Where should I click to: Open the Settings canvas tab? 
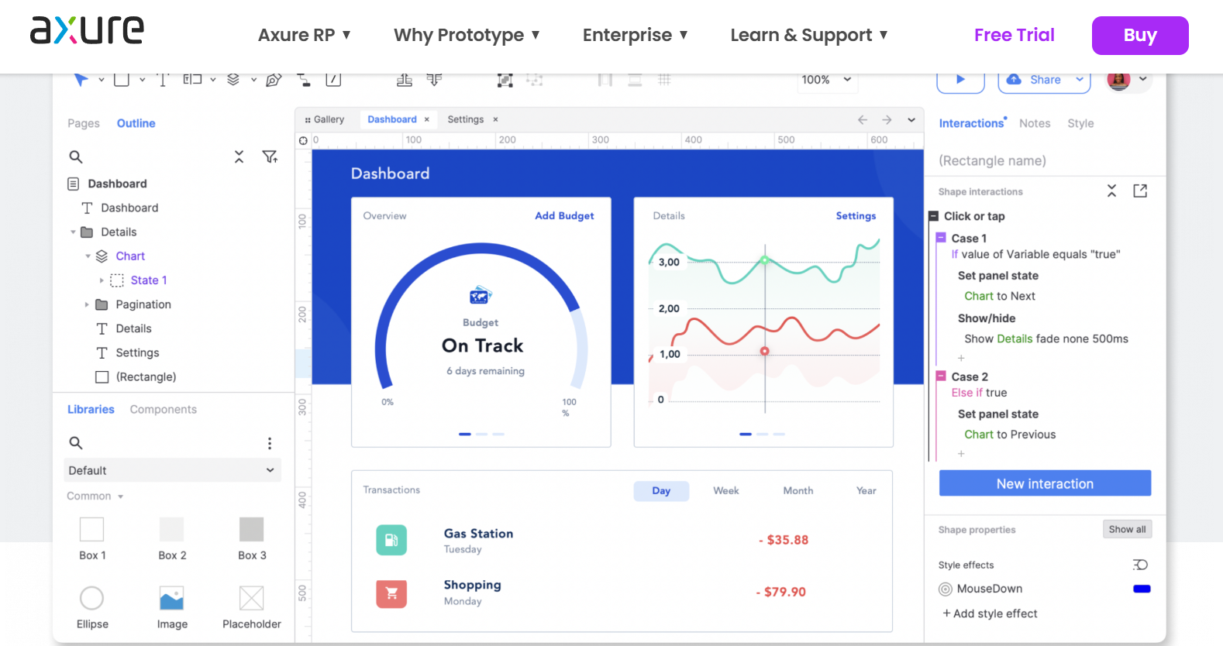click(466, 119)
